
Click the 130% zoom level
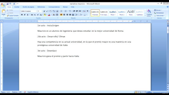149,92
